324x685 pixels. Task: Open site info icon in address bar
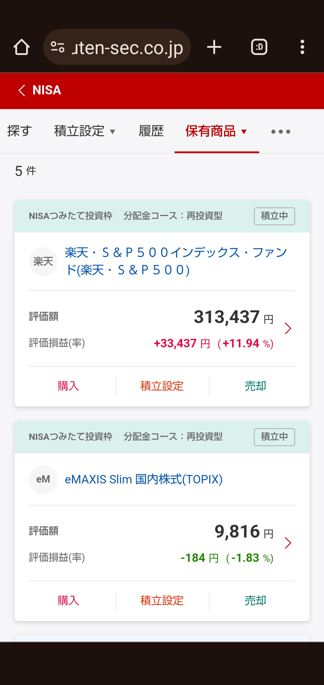tap(58, 47)
